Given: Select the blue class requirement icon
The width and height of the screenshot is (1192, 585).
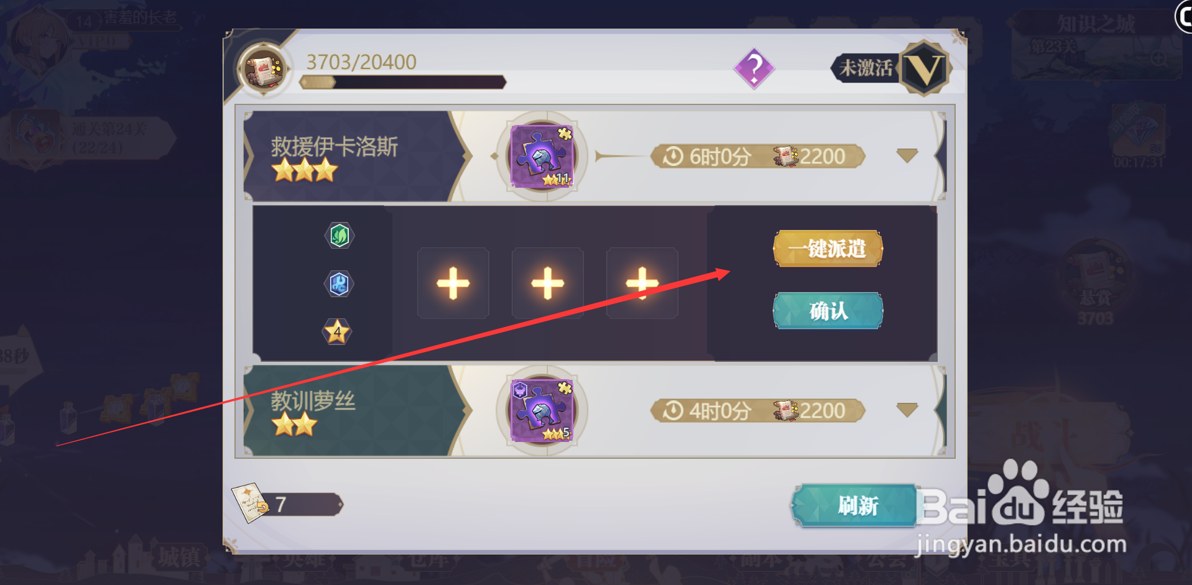Looking at the screenshot, I should pos(339,284).
